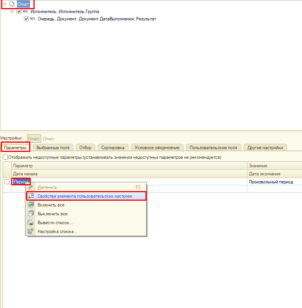Click the gear icon for user settings properties
302x308 pixels.
(31, 196)
